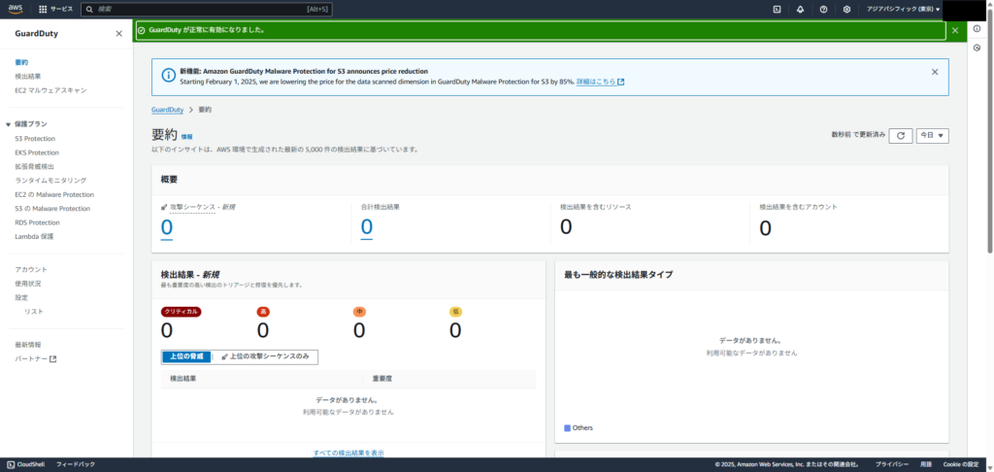The width and height of the screenshot is (994, 472).
Task: Open 拡張脅威検出 page
Action: click(35, 166)
